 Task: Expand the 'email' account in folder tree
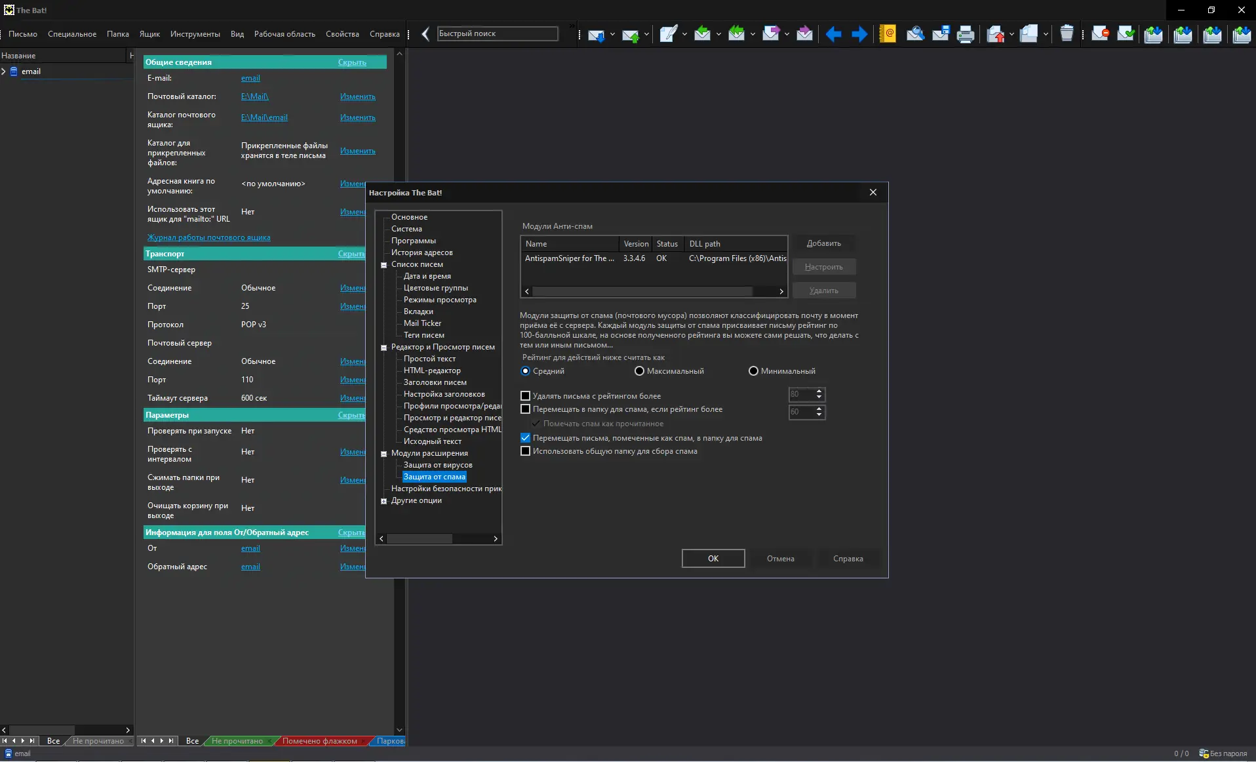(x=4, y=71)
